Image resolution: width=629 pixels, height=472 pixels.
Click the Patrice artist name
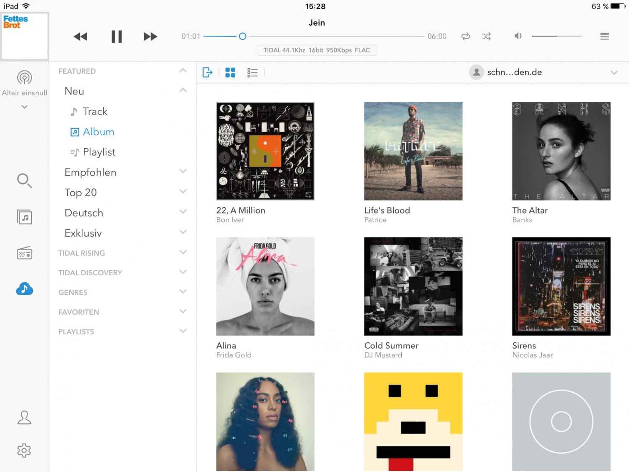click(375, 220)
